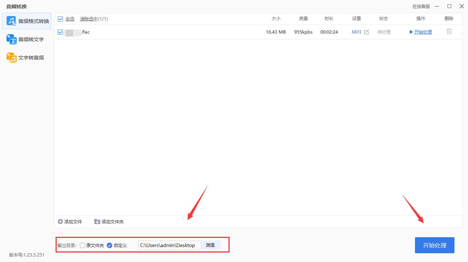The image size is (468, 262).
Task: Click the play triangle icon before 开始处理 link
Action: (411, 32)
